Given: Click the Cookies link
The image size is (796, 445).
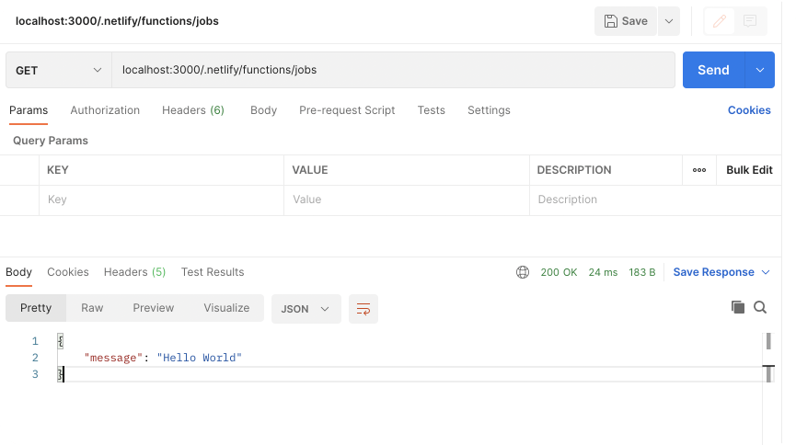Looking at the screenshot, I should click(749, 110).
